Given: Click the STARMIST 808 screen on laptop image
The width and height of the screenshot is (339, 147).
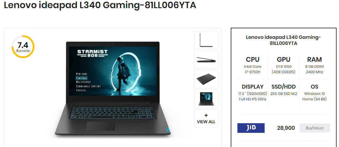Looking at the screenshot, I should [x=112, y=71].
